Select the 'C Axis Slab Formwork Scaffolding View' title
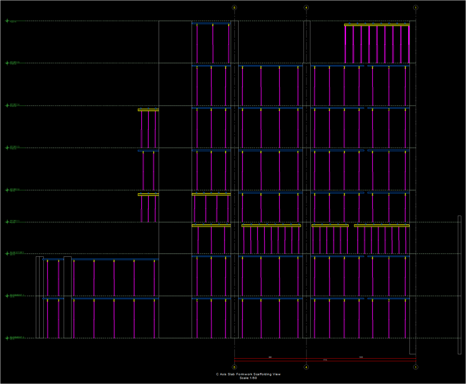Viewport: 466px width, 384px height. point(248,374)
